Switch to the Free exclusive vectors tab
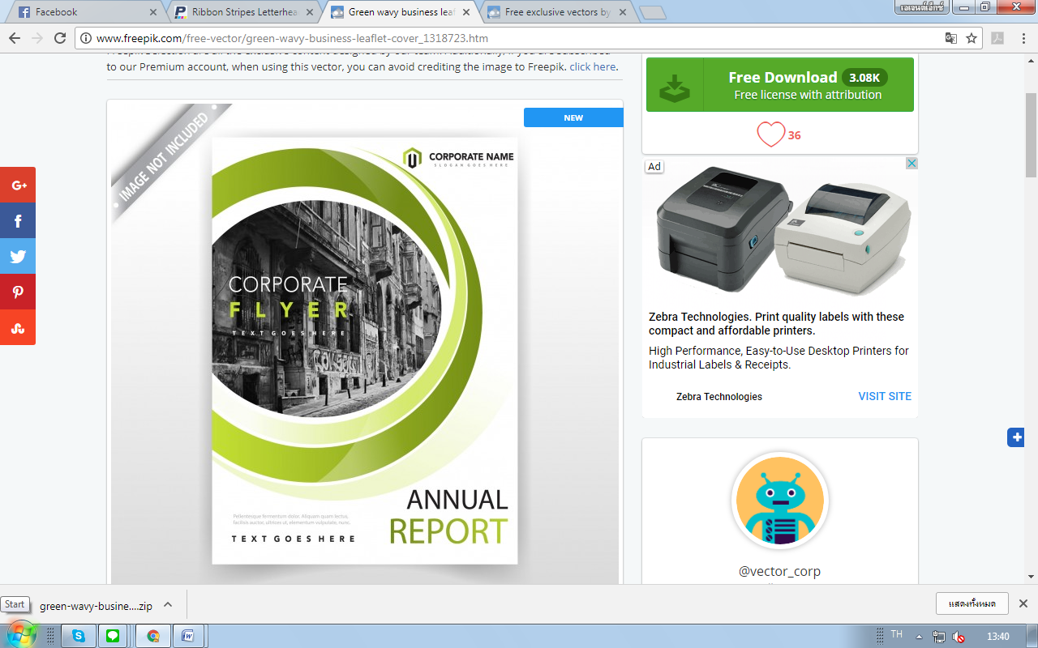This screenshot has width=1038, height=648. [x=557, y=12]
